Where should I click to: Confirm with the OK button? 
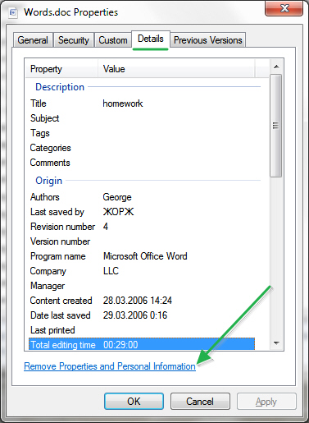pyautogui.click(x=134, y=402)
